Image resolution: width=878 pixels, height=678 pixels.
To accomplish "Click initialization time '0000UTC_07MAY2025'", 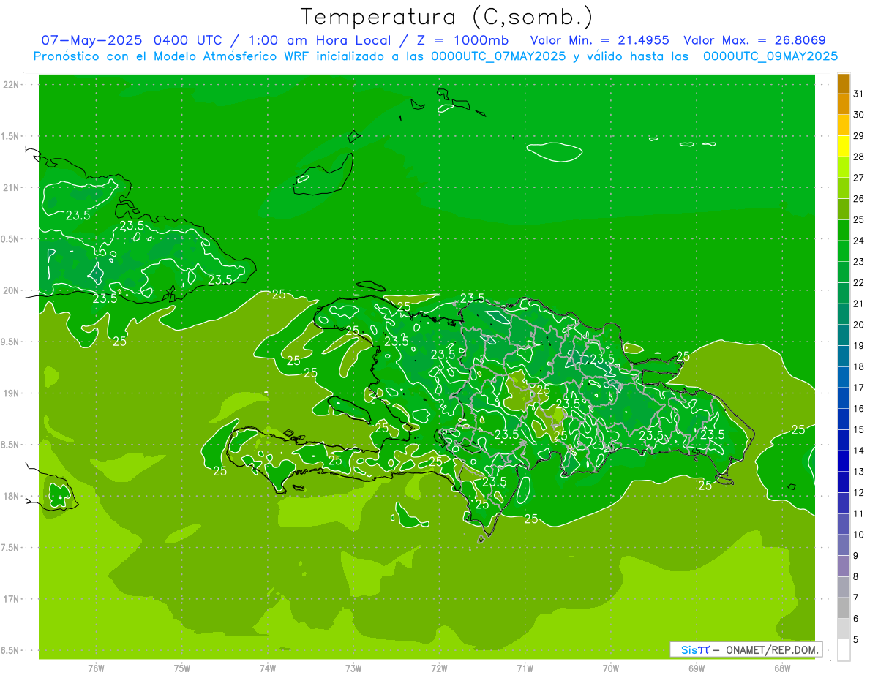I will tap(499, 56).
